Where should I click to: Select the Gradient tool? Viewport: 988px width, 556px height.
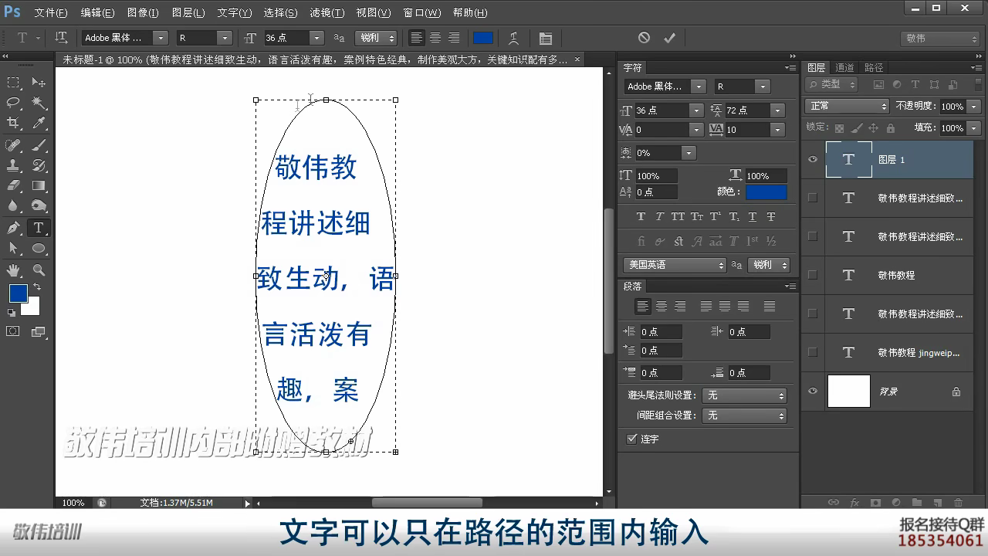coord(39,186)
